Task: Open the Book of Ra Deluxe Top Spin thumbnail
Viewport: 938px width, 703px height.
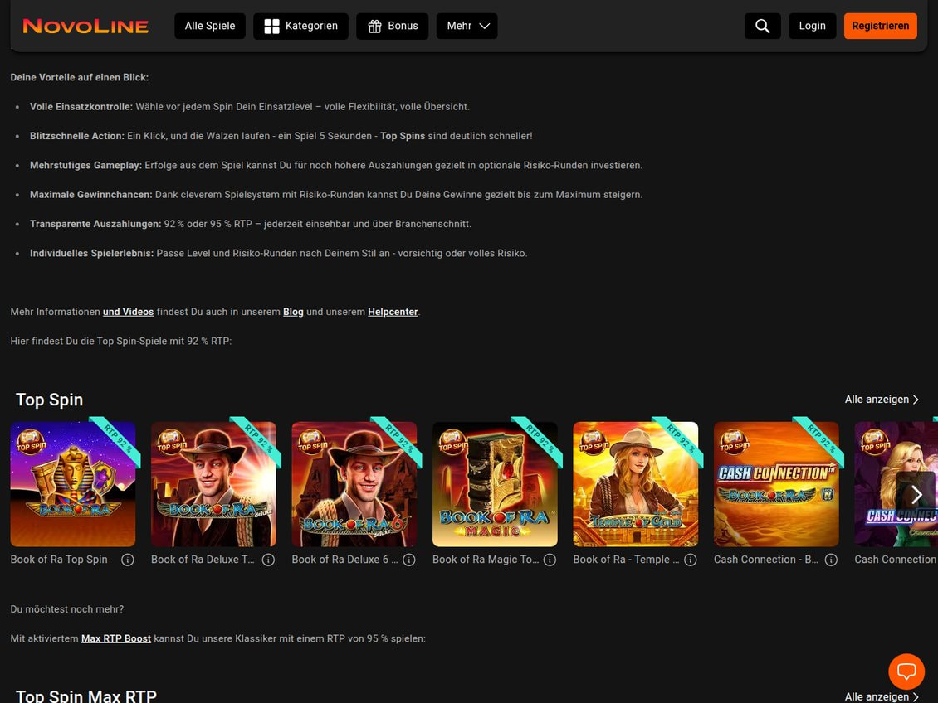Action: 213,484
